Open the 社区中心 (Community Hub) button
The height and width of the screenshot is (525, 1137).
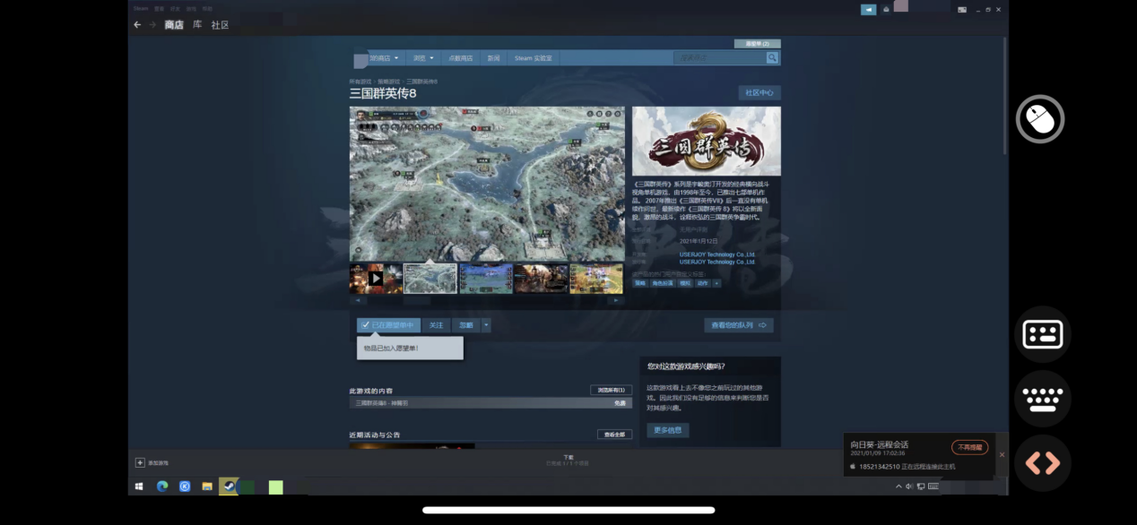pyautogui.click(x=759, y=93)
